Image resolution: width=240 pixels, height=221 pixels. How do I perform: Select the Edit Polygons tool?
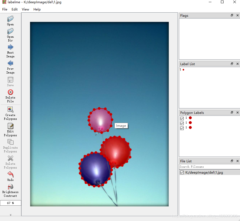pyautogui.click(x=10, y=129)
